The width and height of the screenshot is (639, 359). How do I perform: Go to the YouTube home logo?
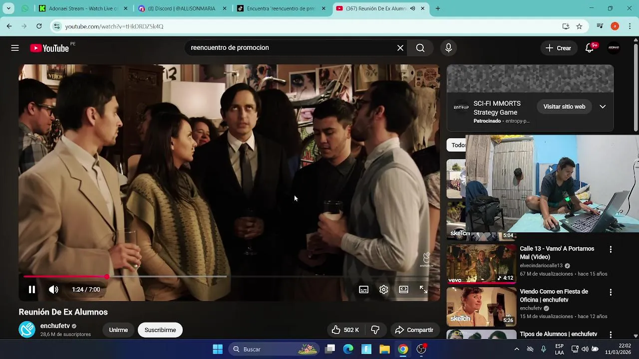pos(49,48)
